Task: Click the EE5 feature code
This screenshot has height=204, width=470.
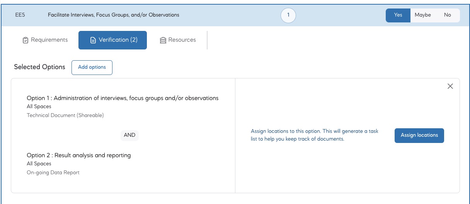Action: coord(20,15)
